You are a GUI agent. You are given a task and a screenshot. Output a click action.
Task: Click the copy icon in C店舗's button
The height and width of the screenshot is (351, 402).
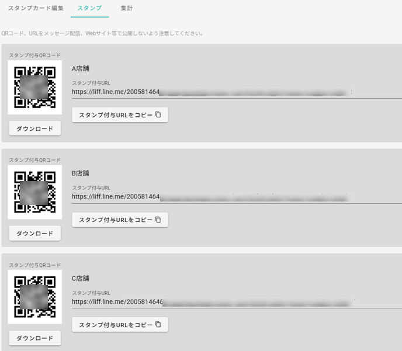[x=158, y=324]
